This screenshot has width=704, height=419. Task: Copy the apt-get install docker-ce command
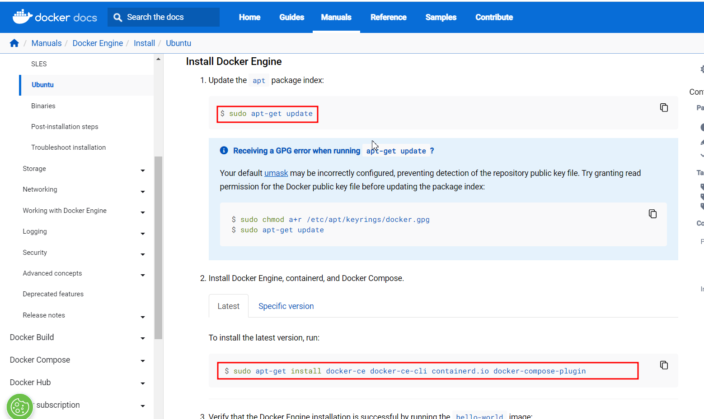(x=664, y=365)
